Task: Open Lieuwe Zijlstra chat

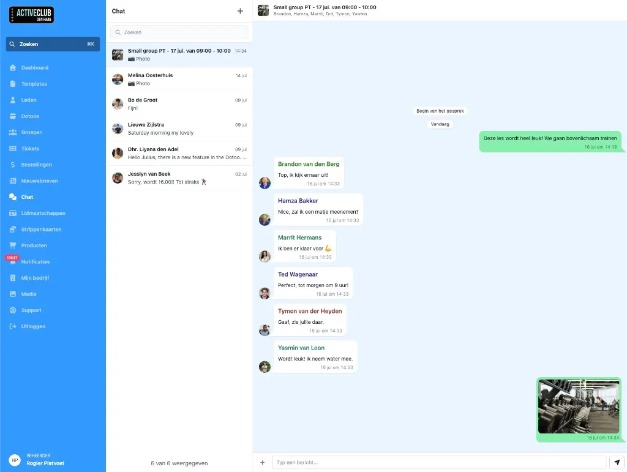Action: tap(179, 129)
